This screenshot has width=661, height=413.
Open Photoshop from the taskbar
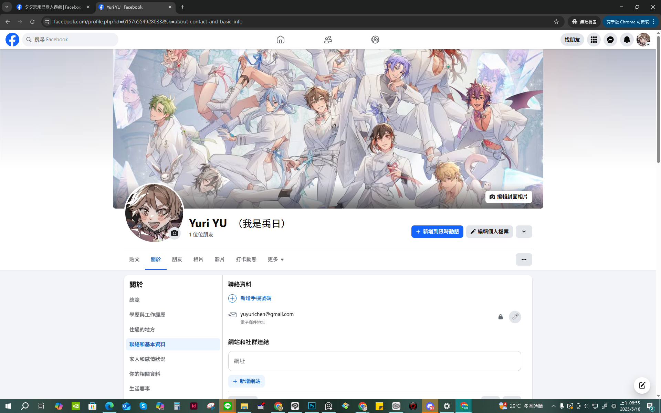point(312,406)
